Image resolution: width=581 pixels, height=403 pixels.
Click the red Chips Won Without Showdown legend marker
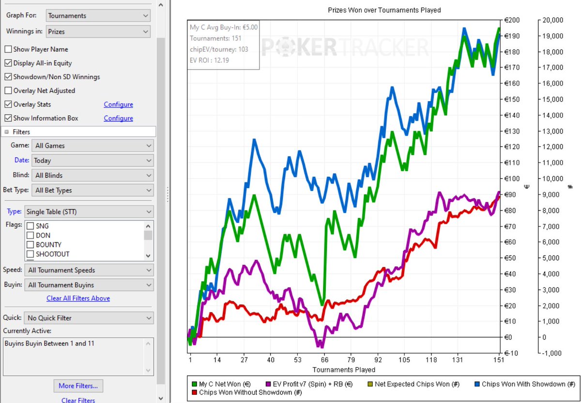[x=195, y=391]
